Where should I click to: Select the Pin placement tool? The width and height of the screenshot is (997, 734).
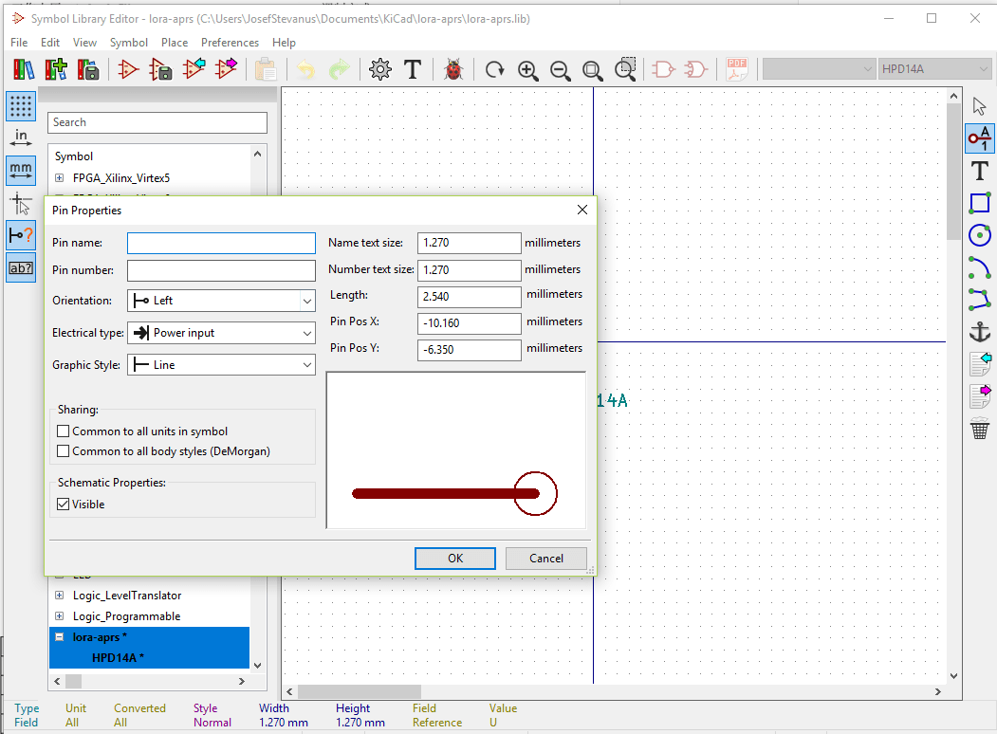click(x=980, y=138)
